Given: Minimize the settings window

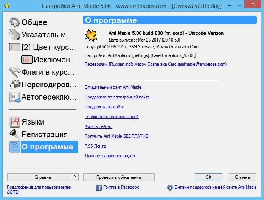Looking at the screenshot, I should (x=229, y=5).
